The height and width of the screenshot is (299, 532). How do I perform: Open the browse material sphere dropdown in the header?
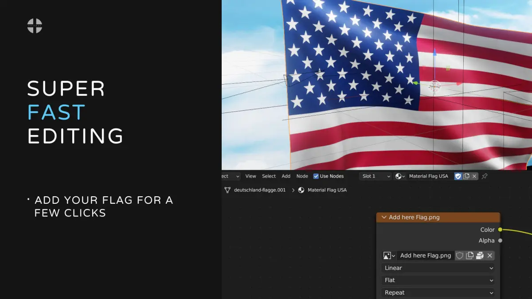click(x=400, y=176)
